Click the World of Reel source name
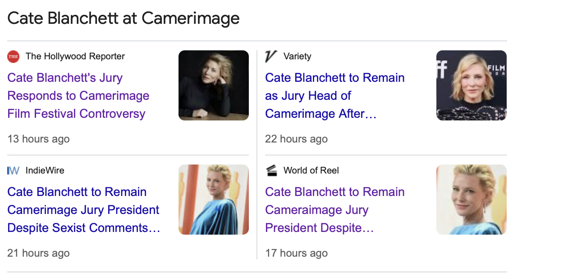Viewport: 577px width, 276px height. point(311,171)
